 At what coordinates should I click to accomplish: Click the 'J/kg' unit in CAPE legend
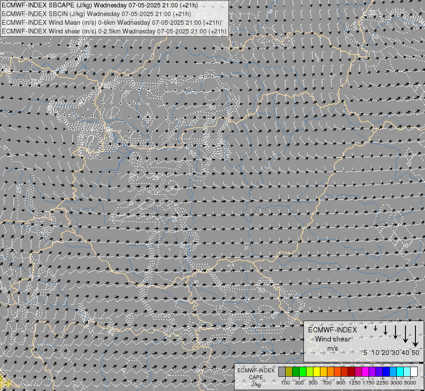(256, 384)
